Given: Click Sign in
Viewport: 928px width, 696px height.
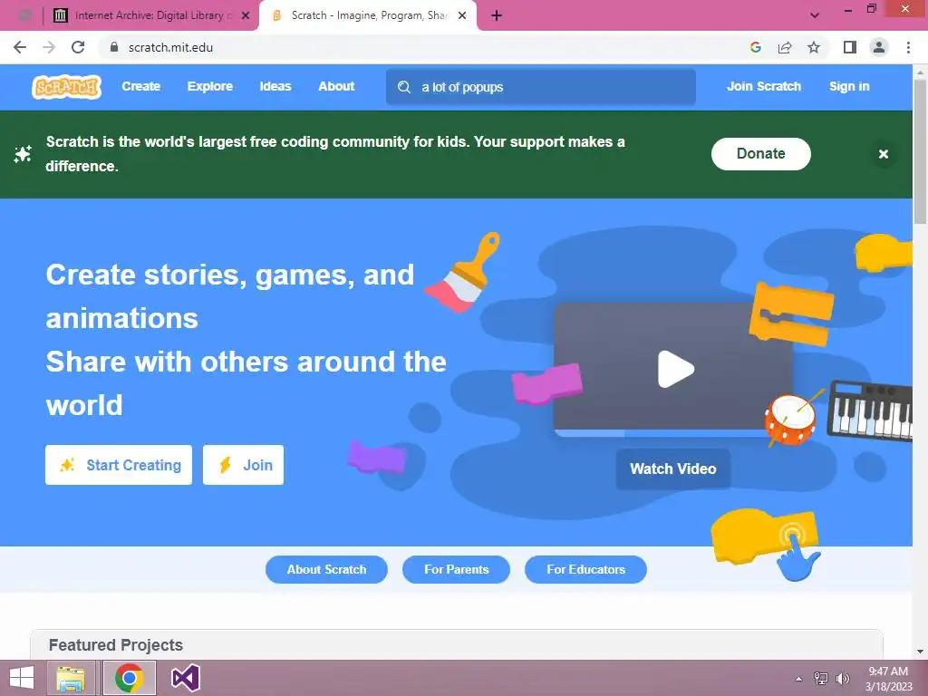Looking at the screenshot, I should click(848, 86).
